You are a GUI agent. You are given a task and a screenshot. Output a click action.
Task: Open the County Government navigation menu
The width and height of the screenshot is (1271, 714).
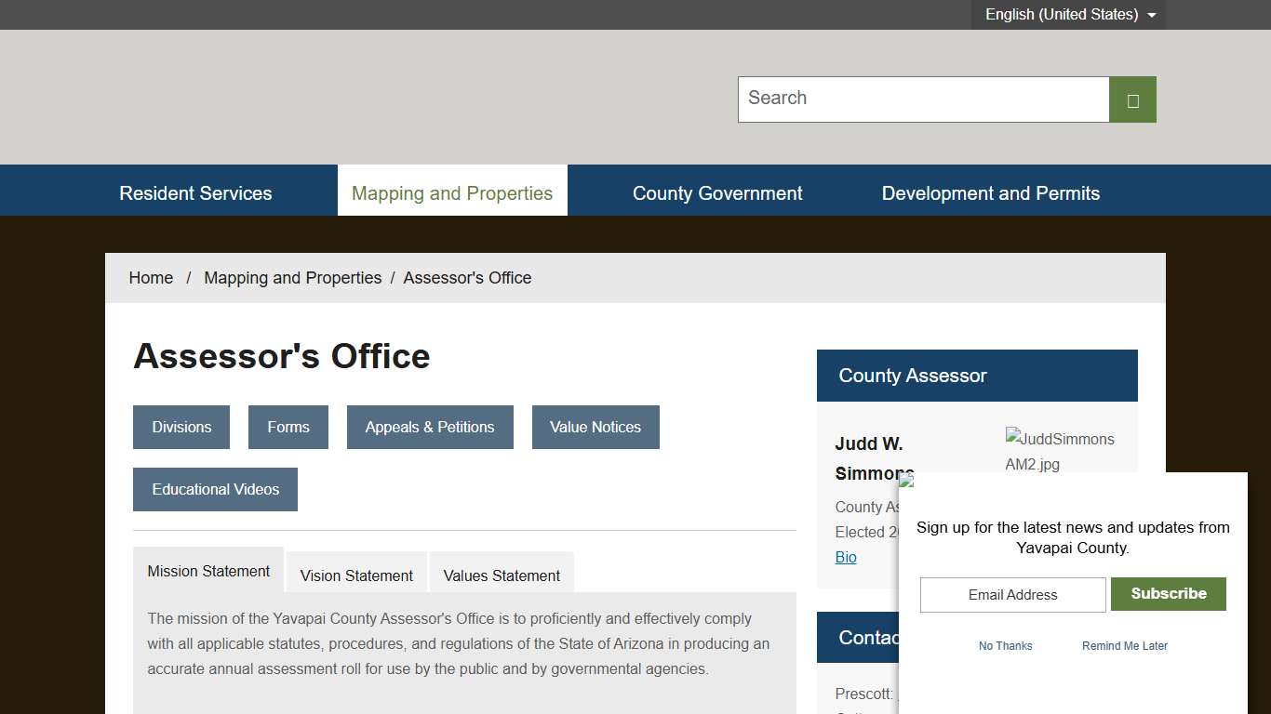pyautogui.click(x=717, y=192)
